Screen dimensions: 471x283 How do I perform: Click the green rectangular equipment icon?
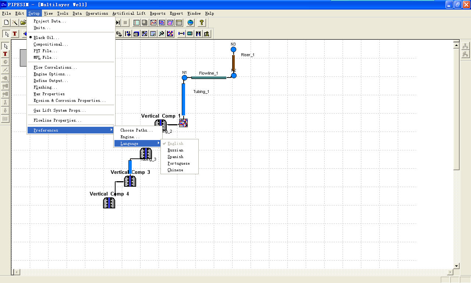click(190, 34)
